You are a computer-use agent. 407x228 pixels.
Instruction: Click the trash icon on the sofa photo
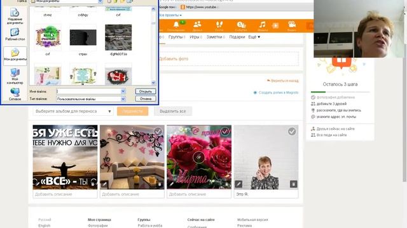pos(160,184)
